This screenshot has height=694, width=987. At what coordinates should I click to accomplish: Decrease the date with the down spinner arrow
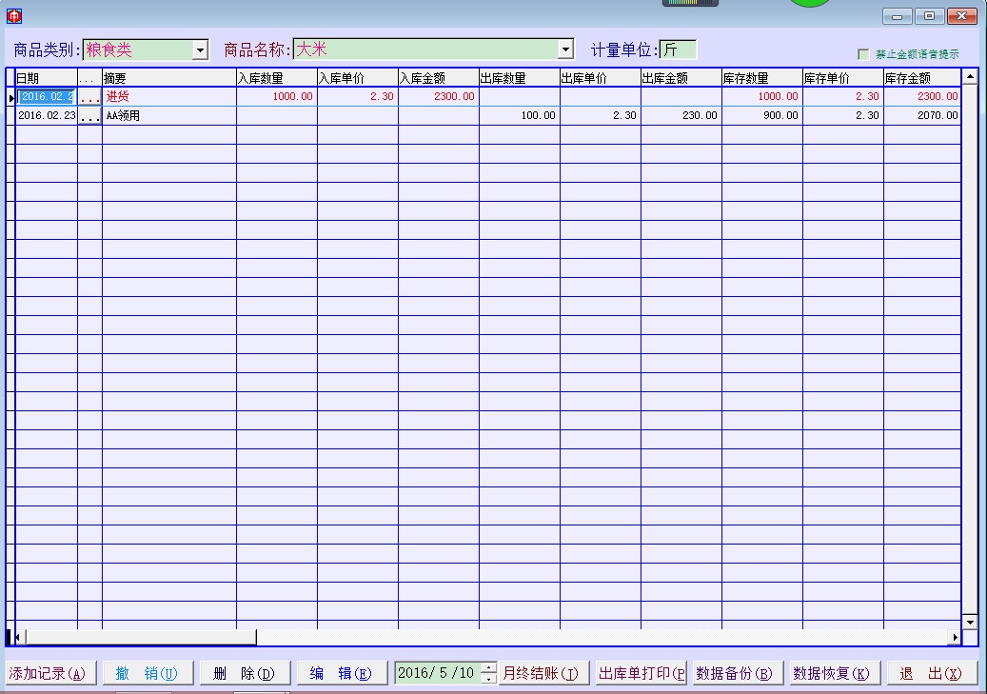488,678
